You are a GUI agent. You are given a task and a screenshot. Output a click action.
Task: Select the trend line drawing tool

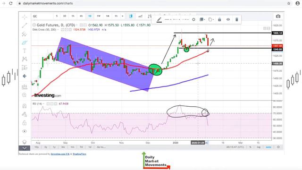(25, 25)
